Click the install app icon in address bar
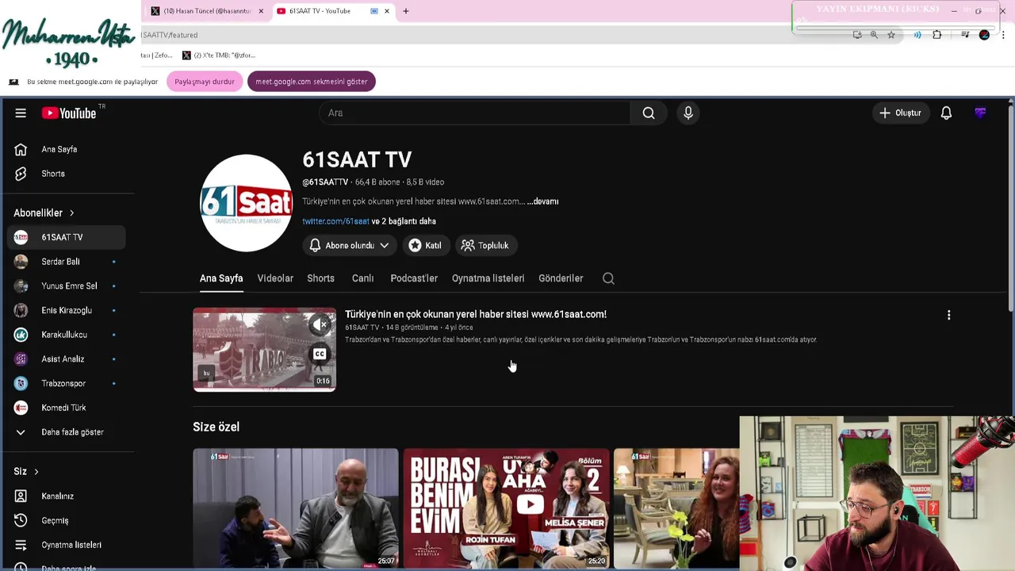Screen dimensions: 1015x571 (857, 35)
